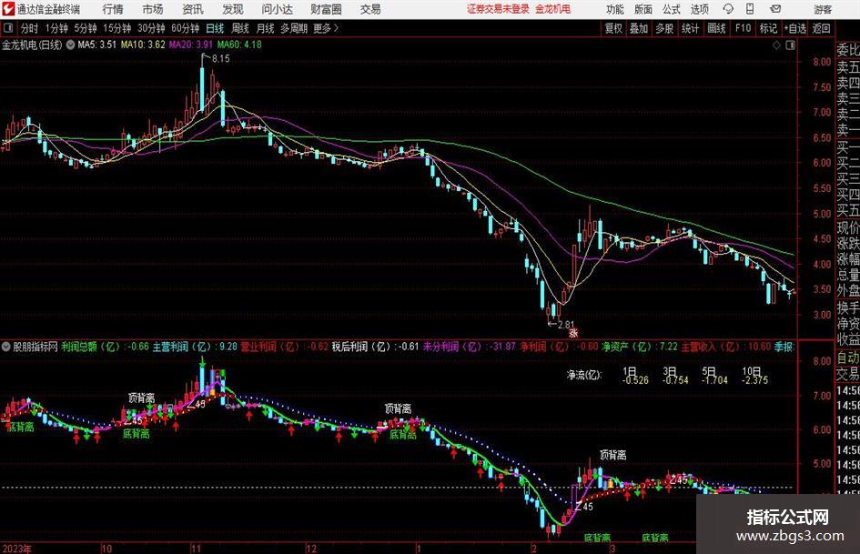Viewport: 860px width, 554px height.
Task: Switch to the 分时 chart tab
Action: coord(30,28)
